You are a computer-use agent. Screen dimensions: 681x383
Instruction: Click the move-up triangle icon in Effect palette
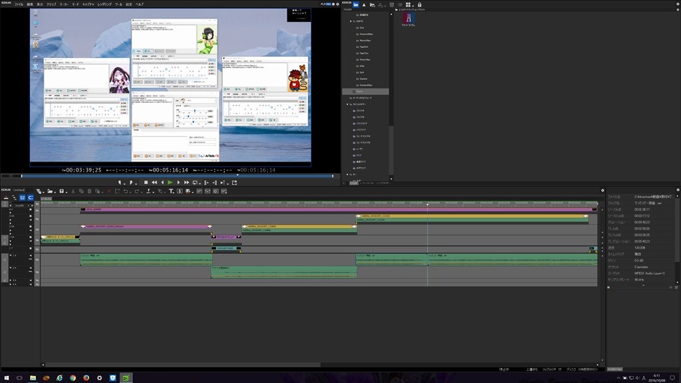click(364, 5)
